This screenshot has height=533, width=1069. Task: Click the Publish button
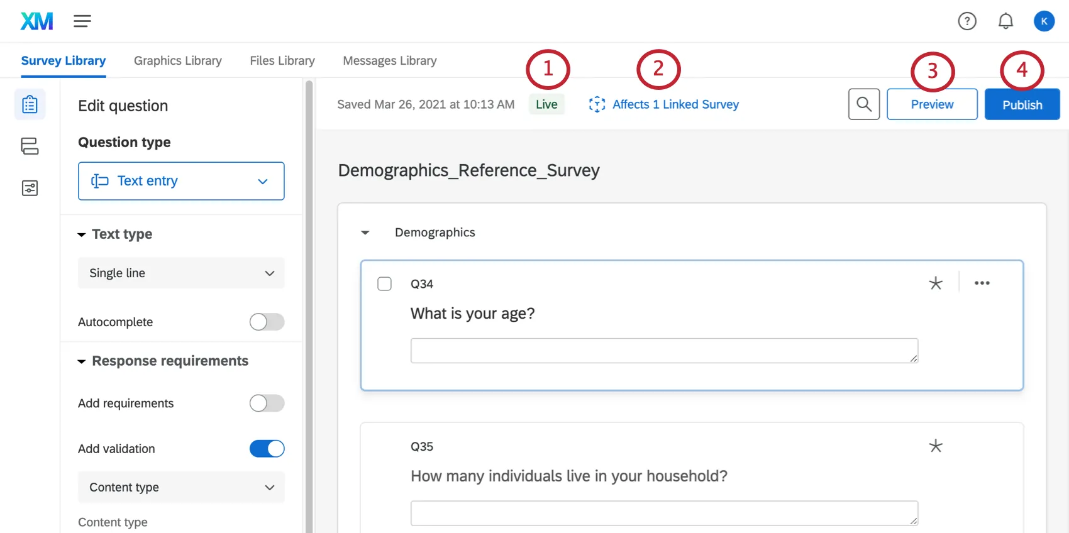[x=1022, y=104]
